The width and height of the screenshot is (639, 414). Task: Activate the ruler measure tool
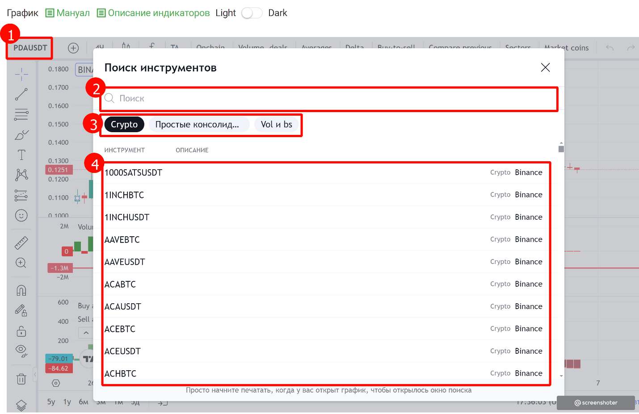click(x=21, y=243)
